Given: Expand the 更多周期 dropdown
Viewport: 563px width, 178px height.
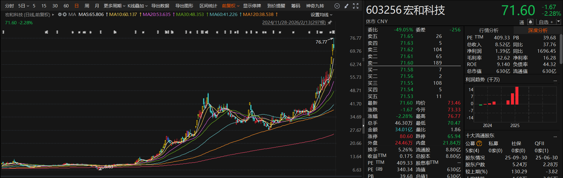Looking at the screenshot, I should [x=114, y=6].
